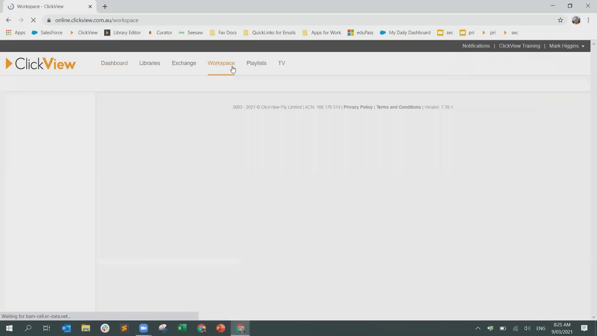Open the Windows action center

[x=584, y=328]
